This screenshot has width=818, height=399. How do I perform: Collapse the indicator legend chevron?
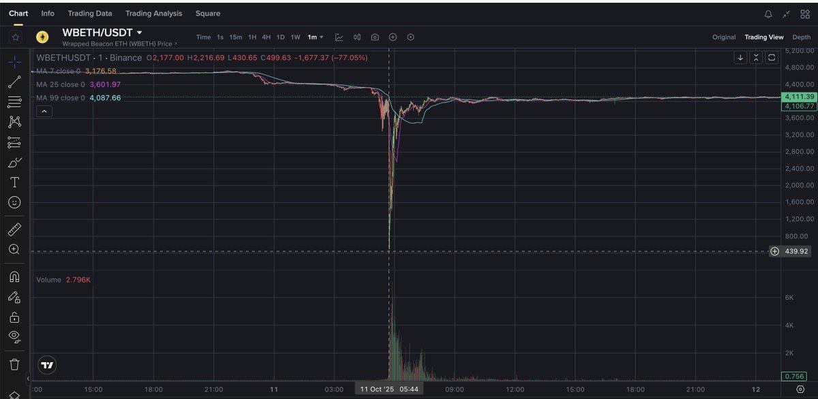[x=43, y=111]
